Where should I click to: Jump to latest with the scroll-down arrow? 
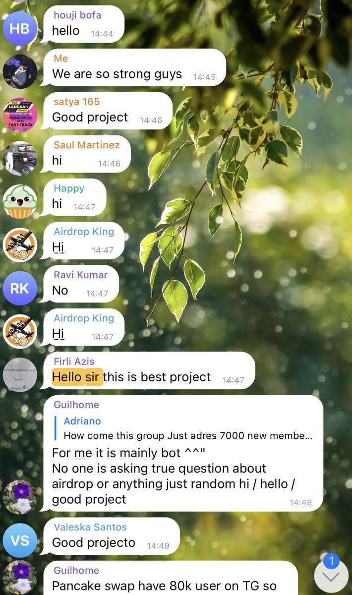coord(331,577)
